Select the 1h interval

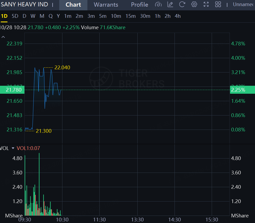coord(158,16)
